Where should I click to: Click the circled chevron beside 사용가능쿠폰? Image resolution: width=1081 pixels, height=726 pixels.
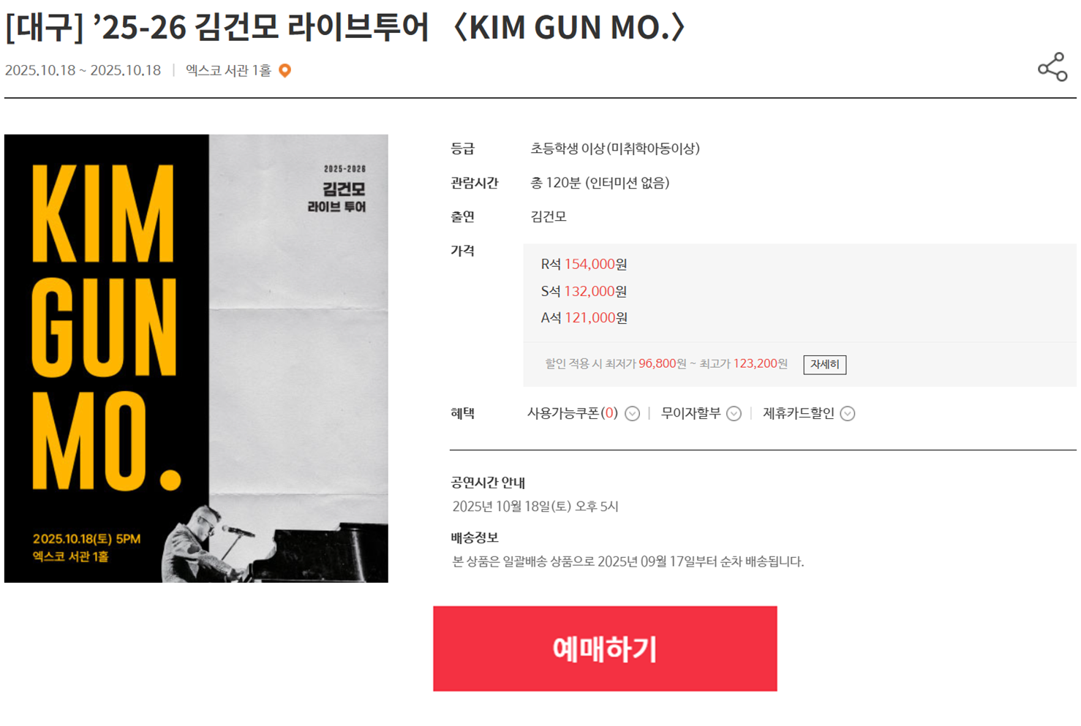click(x=633, y=414)
